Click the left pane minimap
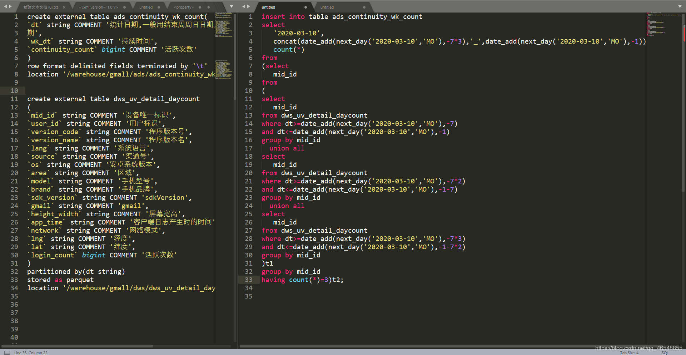Screen dimensions: 686x355 coord(224,46)
